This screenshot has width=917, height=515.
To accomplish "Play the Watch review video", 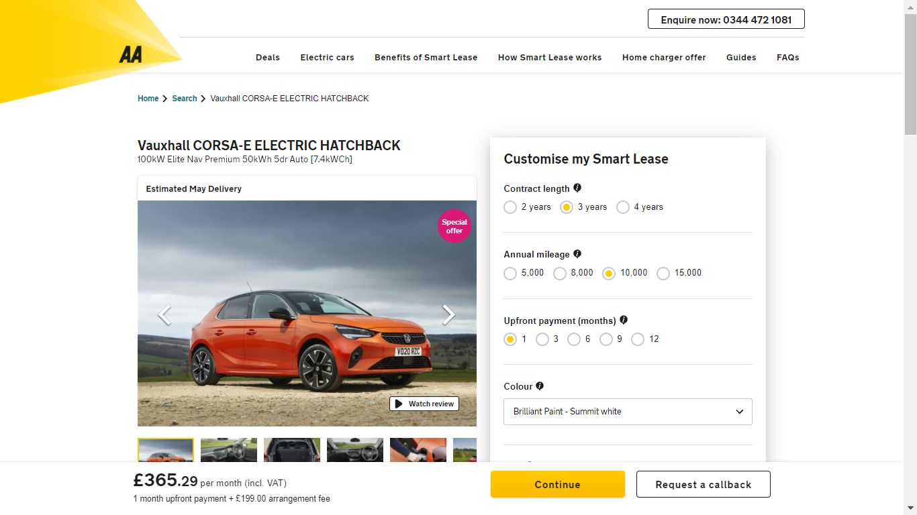I will coord(424,404).
